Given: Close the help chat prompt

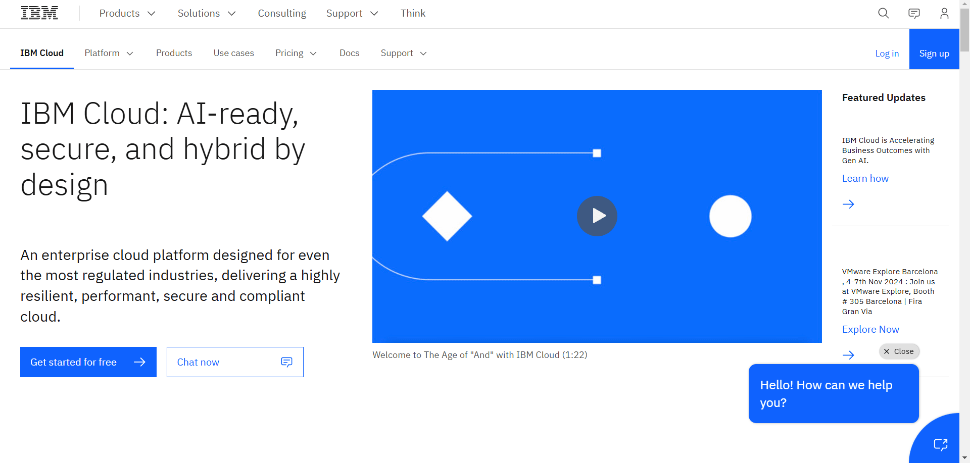Looking at the screenshot, I should pyautogui.click(x=899, y=351).
